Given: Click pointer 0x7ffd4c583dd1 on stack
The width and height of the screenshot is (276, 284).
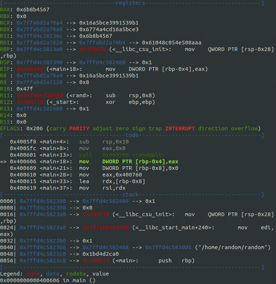Looking at the screenshot, I should (168, 247).
